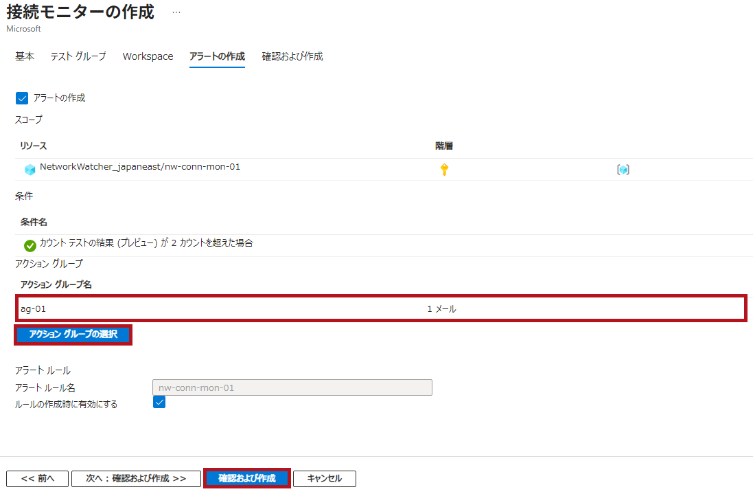Click the 条件名 column header
The image size is (753, 496).
(34, 222)
